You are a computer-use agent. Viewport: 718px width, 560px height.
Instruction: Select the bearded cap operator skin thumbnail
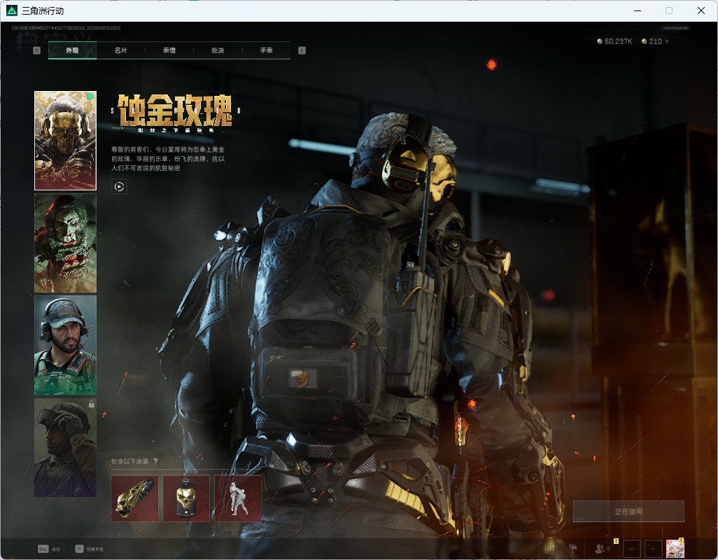click(66, 345)
